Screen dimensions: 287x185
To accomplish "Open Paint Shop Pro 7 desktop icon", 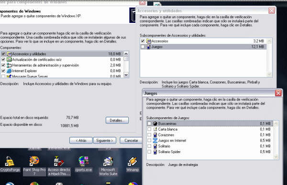I will 34,165.
